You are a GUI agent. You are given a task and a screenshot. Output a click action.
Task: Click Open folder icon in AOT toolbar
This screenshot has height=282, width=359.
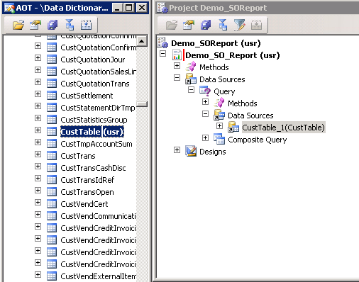click(x=18, y=25)
